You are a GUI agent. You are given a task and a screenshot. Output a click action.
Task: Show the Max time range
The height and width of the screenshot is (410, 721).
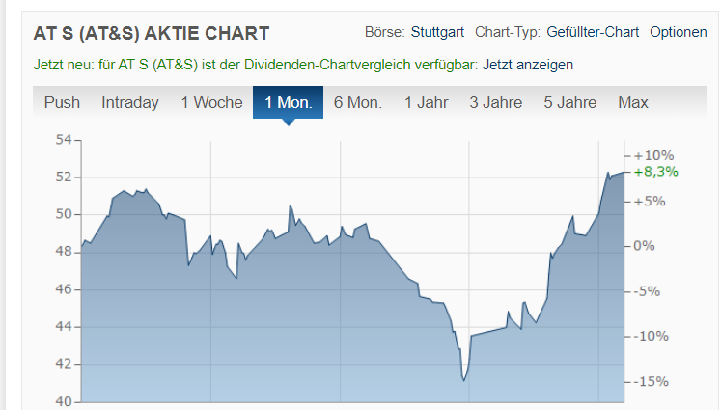633,102
